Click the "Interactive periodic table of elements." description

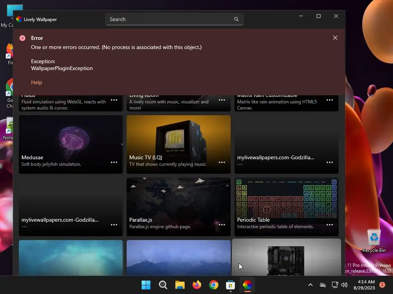tap(275, 227)
